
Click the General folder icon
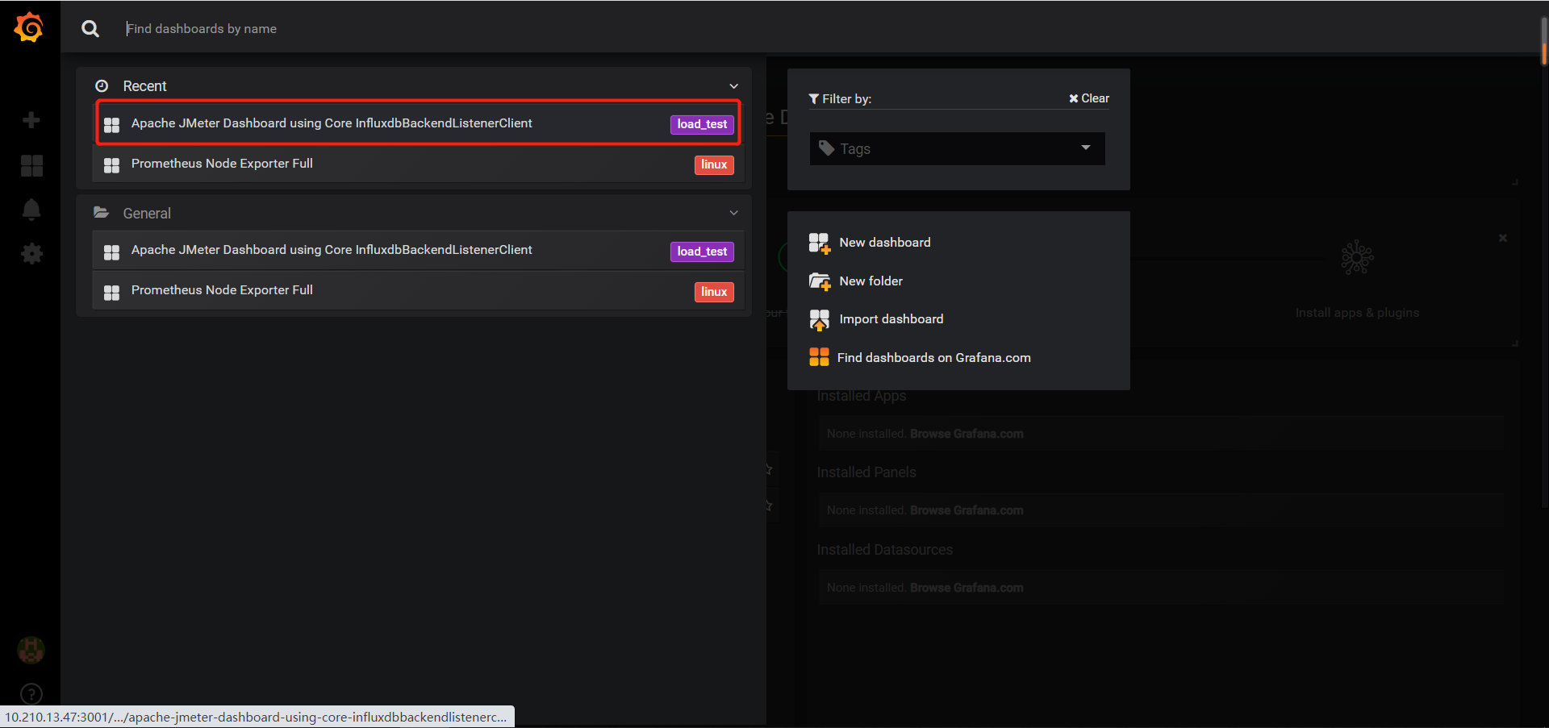(x=101, y=213)
